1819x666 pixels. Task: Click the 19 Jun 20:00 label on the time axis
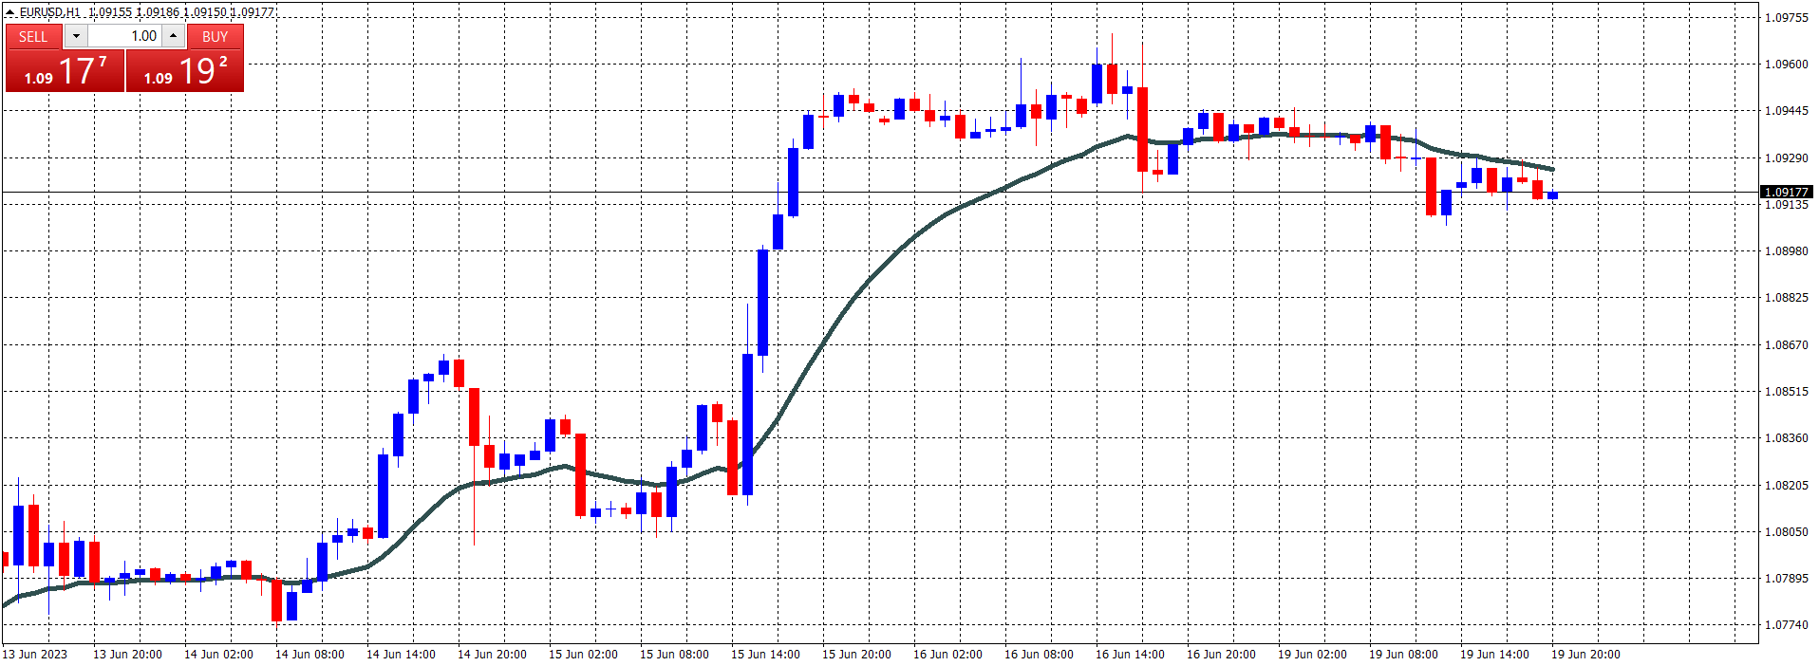coord(1585,655)
